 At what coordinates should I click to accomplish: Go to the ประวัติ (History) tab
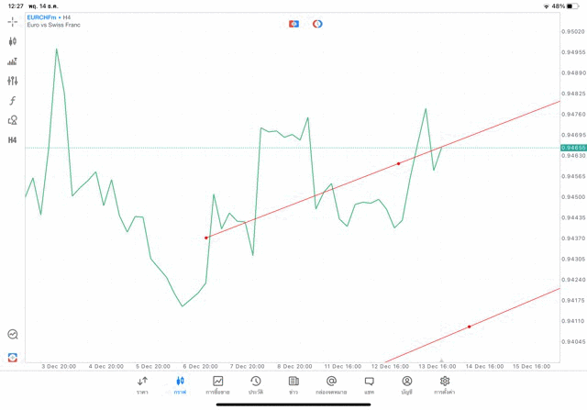click(256, 385)
